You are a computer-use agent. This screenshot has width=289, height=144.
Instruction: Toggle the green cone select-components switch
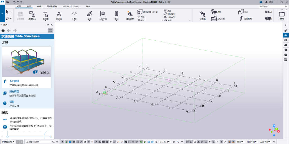tap(66, 142)
